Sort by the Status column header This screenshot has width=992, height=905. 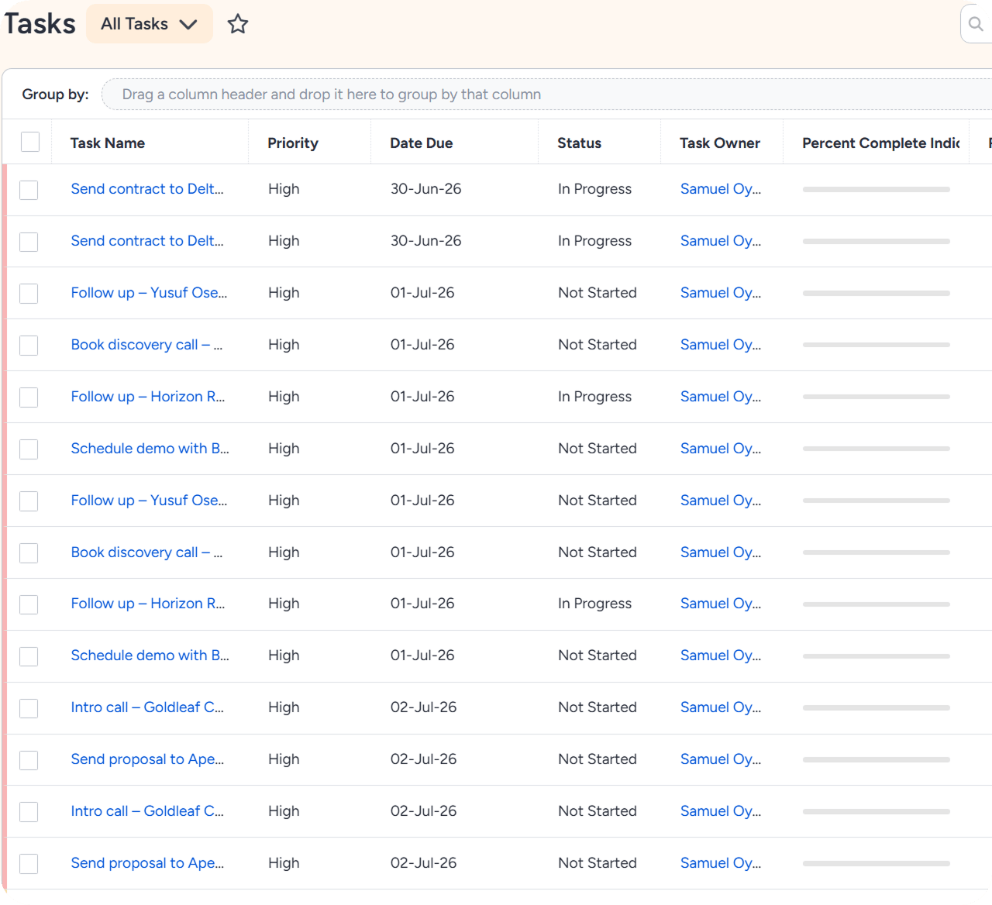(x=580, y=143)
